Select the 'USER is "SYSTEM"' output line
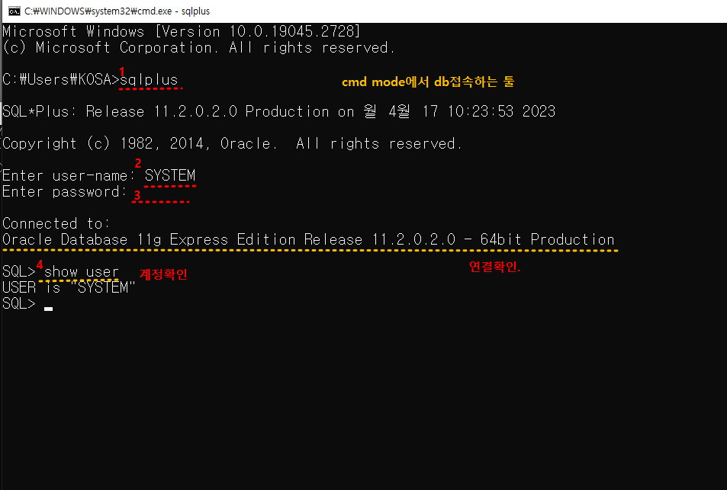 (x=69, y=287)
